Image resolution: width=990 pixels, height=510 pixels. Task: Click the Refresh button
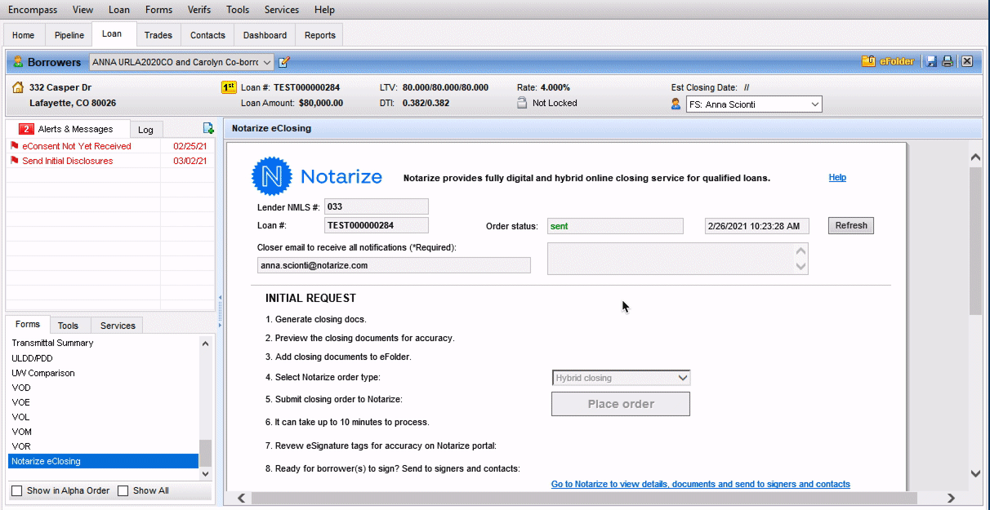(x=851, y=225)
